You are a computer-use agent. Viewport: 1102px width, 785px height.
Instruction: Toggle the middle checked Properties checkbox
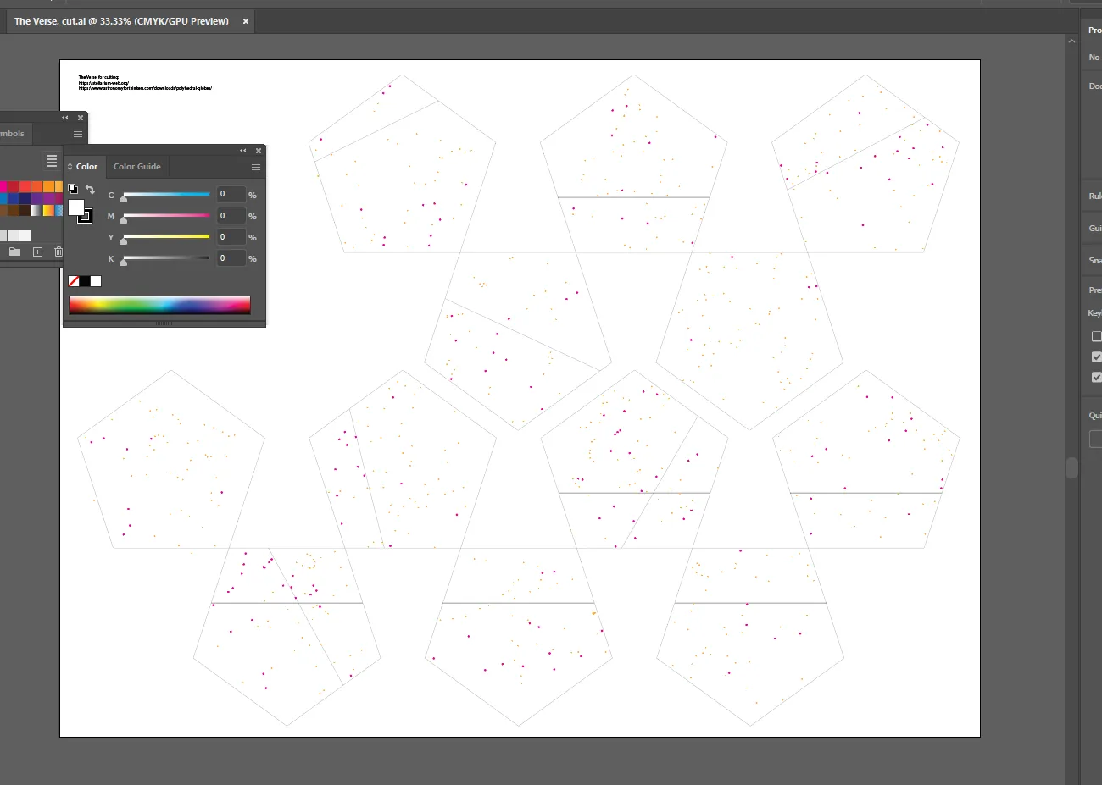[x=1097, y=357]
